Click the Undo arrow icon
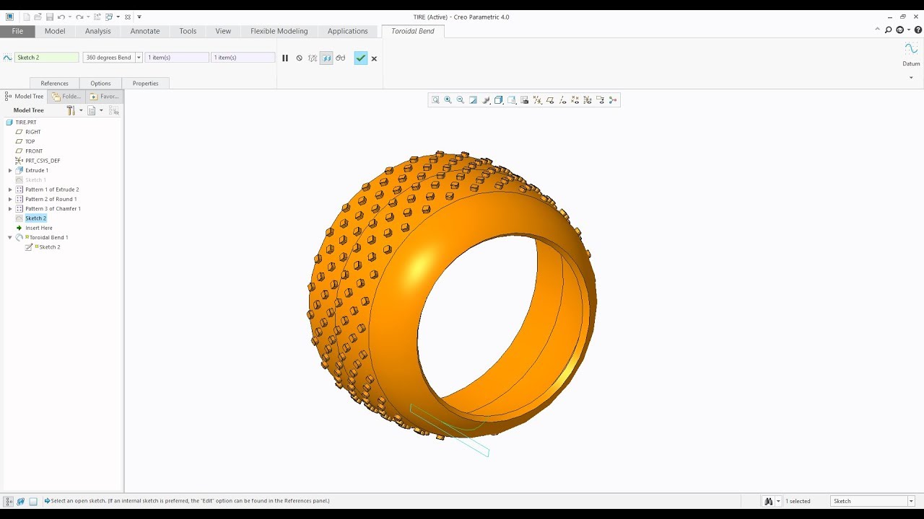Screen dimensions: 924x519 tap(61, 17)
